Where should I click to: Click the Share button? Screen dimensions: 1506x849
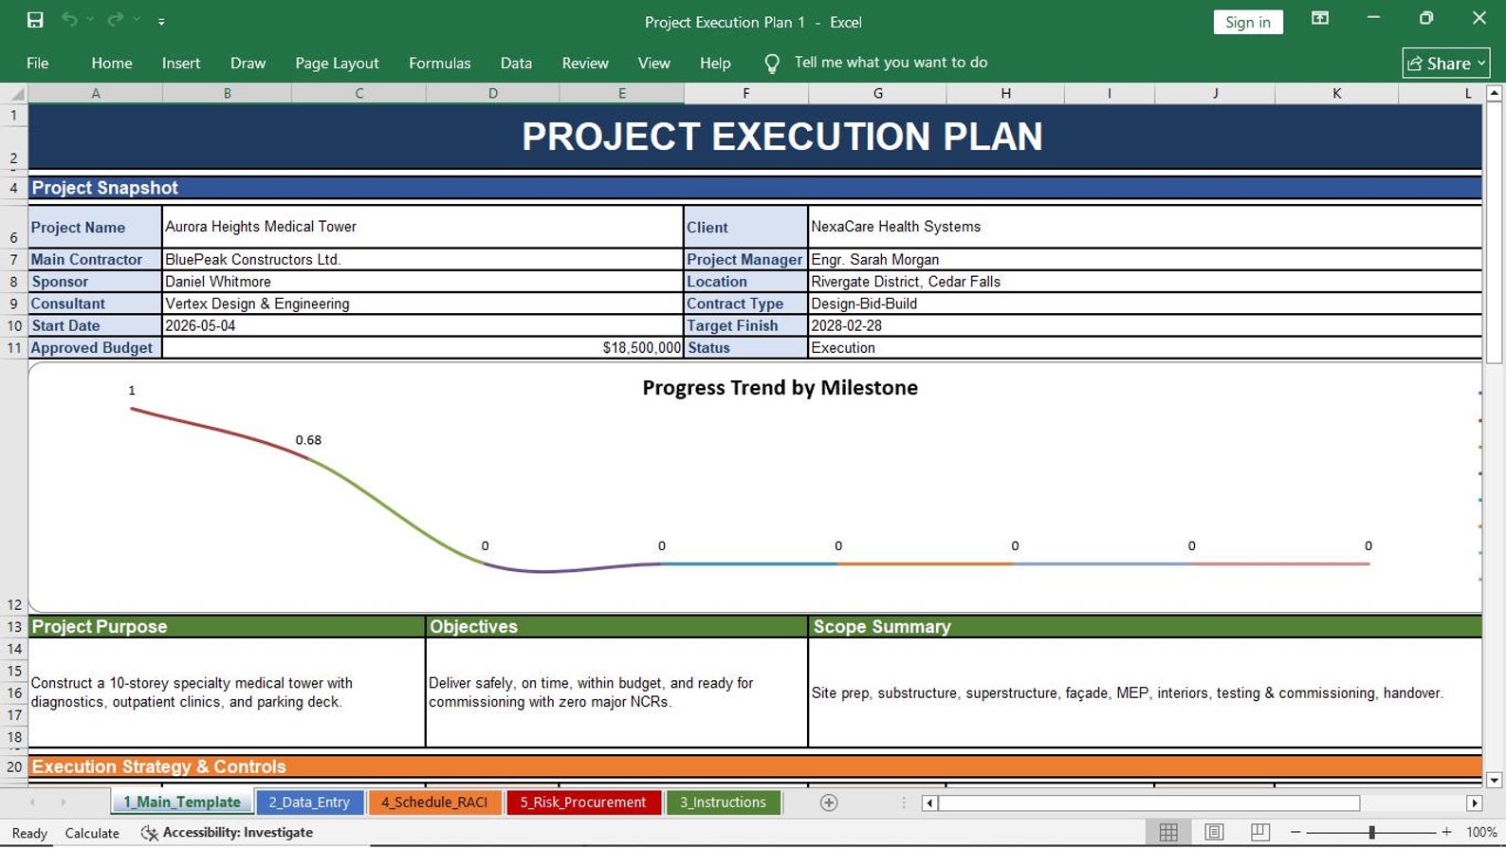click(1445, 63)
